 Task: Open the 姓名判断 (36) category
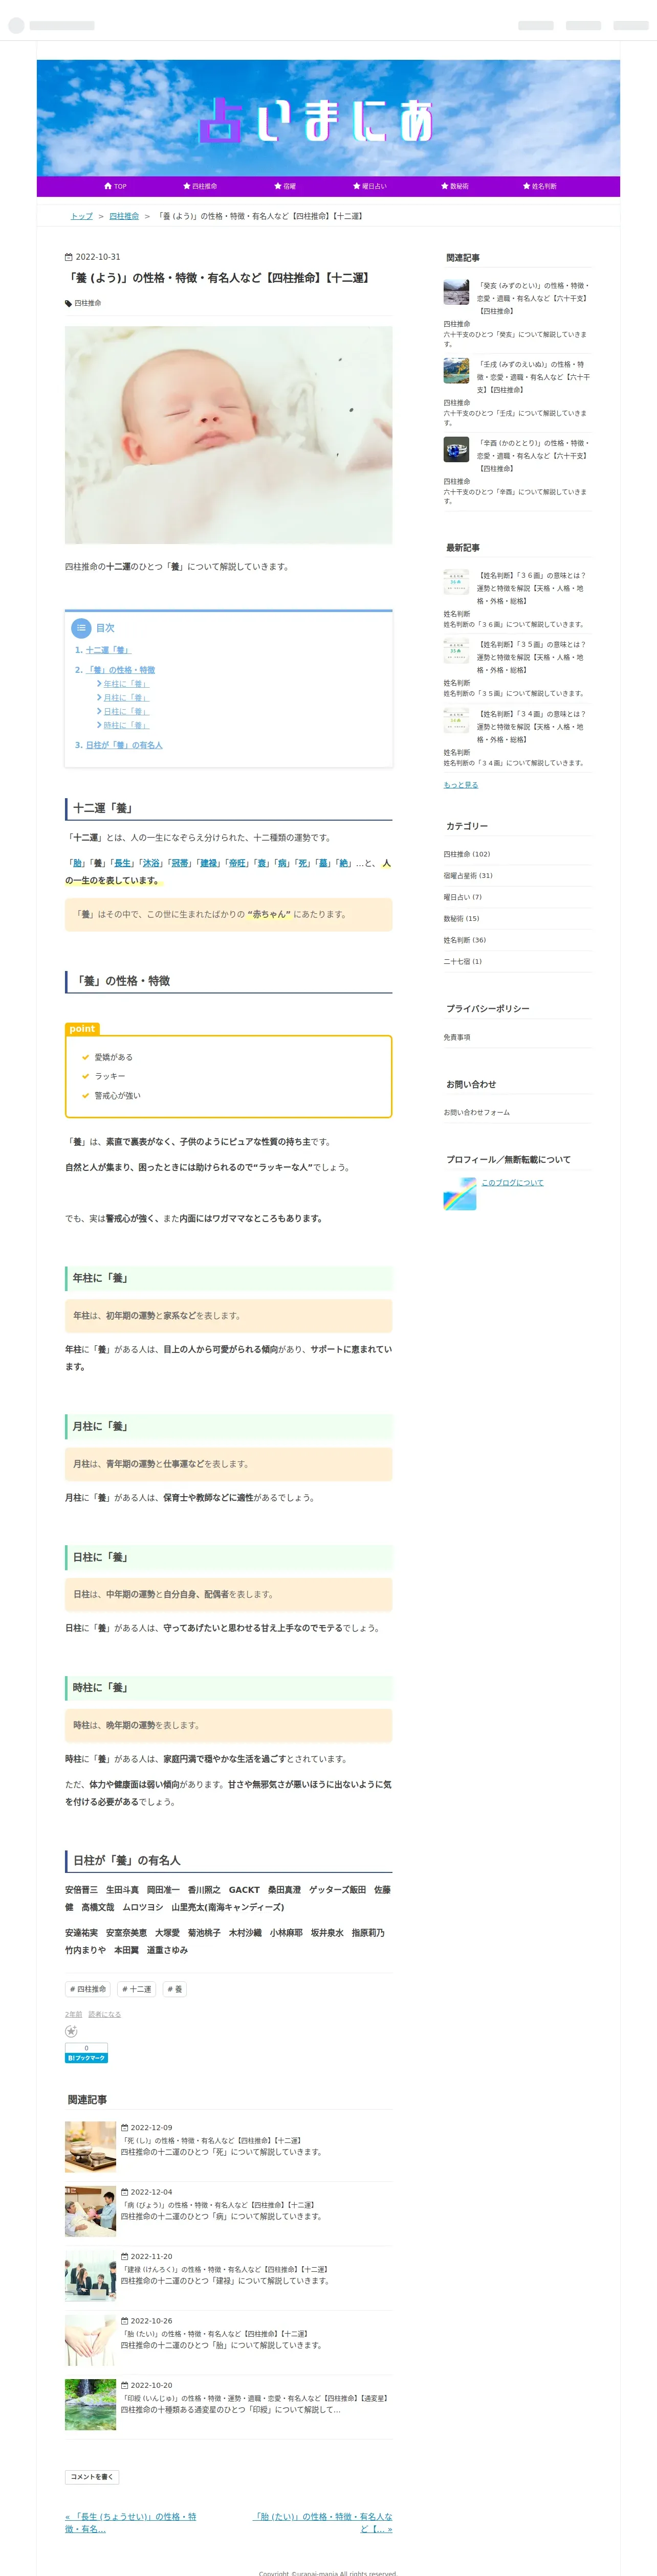[x=465, y=940]
